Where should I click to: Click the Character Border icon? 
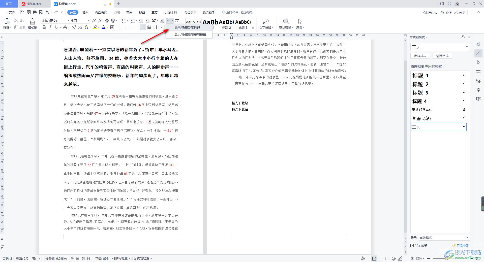coord(112,27)
